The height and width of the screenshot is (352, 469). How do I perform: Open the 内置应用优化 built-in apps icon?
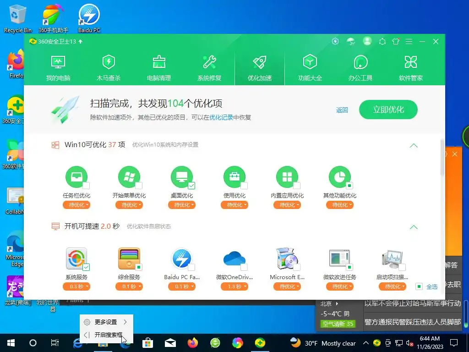(x=287, y=177)
